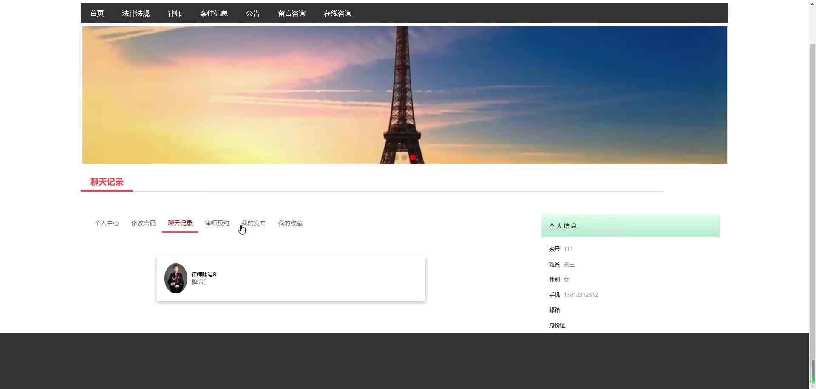Go to 法律法规 in the navigation bar

click(136, 13)
